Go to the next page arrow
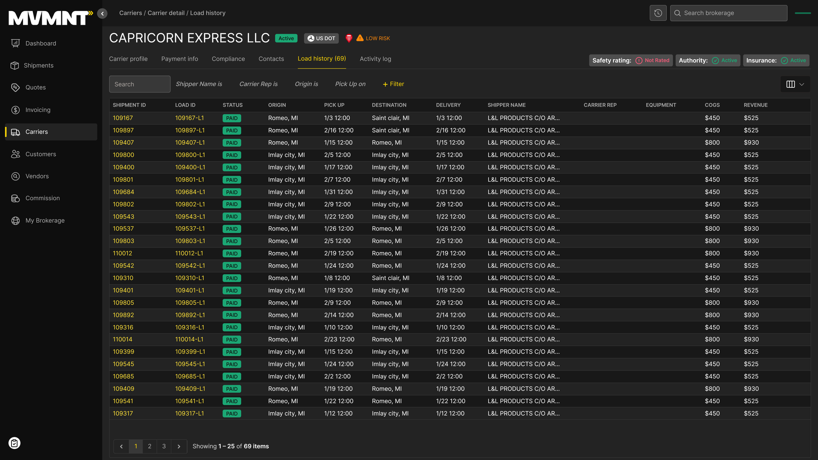 [x=179, y=446]
